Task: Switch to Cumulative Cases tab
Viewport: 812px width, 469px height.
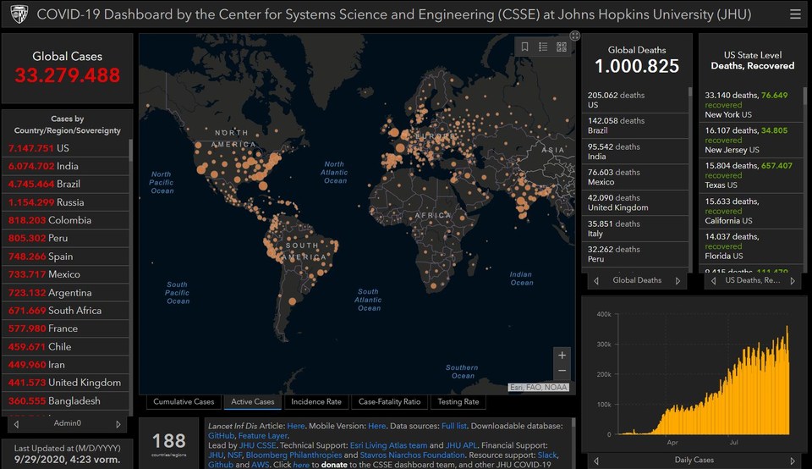Action: [x=184, y=401]
